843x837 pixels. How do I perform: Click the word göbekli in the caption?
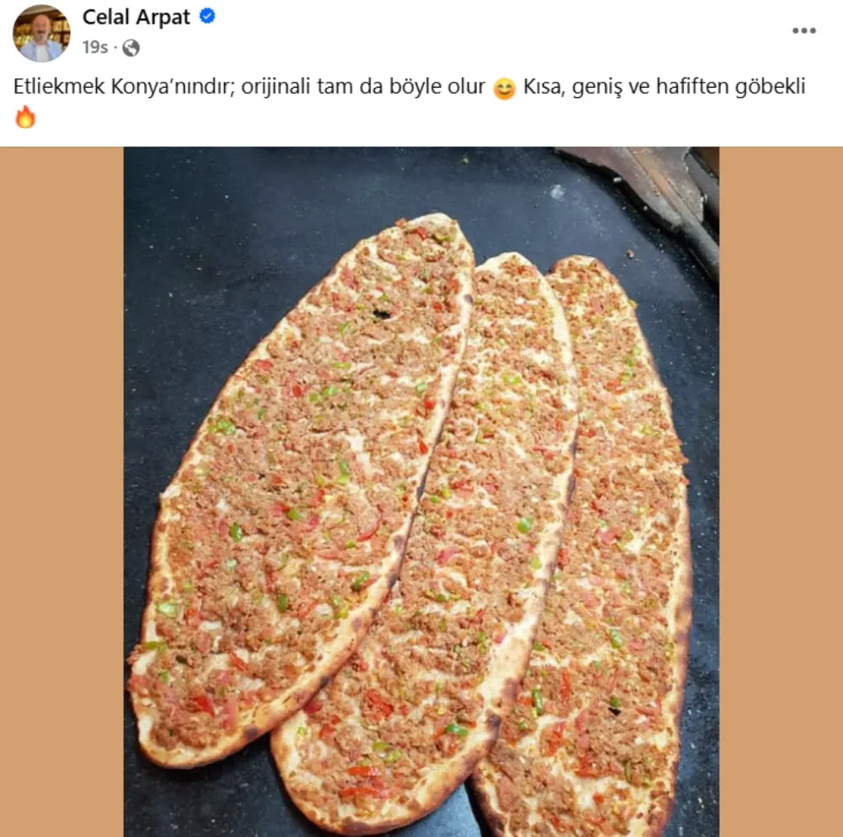click(770, 87)
